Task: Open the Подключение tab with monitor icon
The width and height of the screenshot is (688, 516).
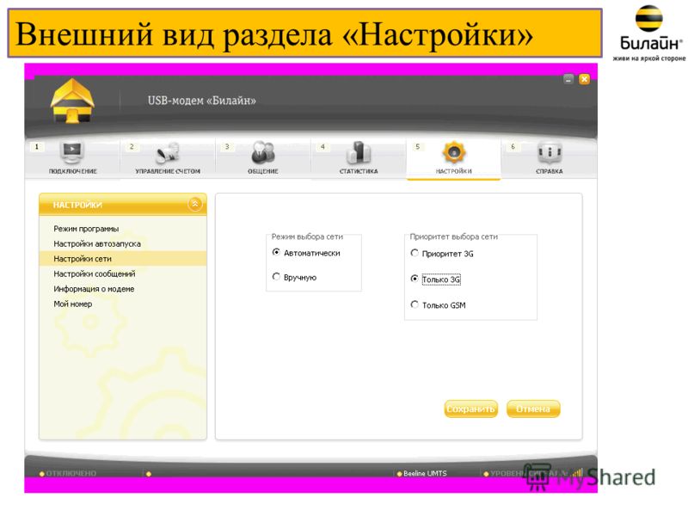Action: pyautogui.click(x=72, y=158)
